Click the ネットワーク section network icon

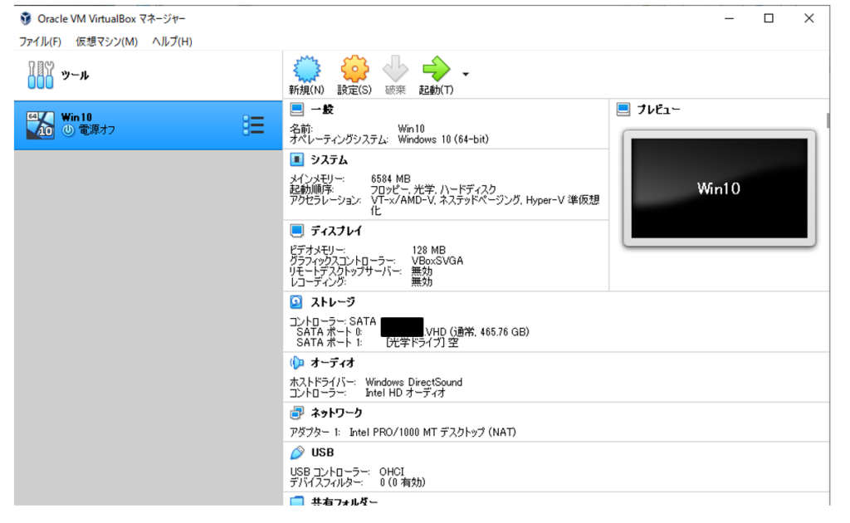tap(296, 413)
